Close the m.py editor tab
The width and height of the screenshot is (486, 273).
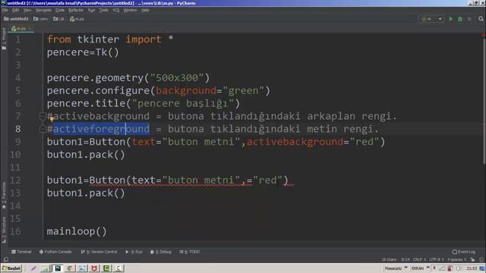30,29
